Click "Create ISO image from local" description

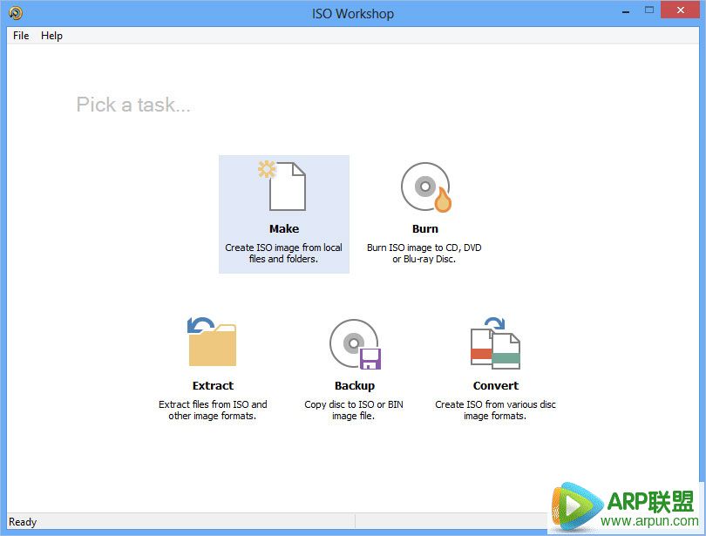283,248
